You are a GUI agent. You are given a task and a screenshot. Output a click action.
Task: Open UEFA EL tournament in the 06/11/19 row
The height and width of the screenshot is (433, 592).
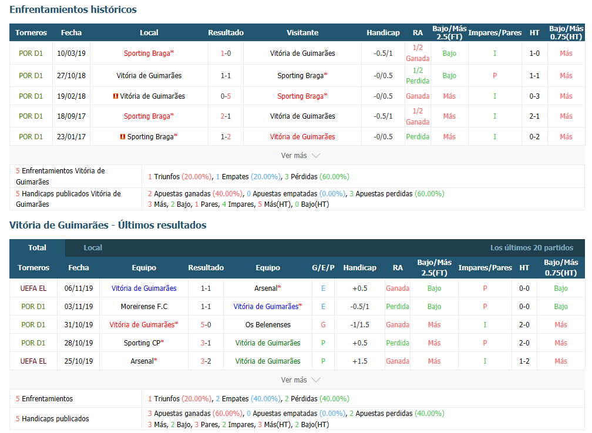point(33,288)
